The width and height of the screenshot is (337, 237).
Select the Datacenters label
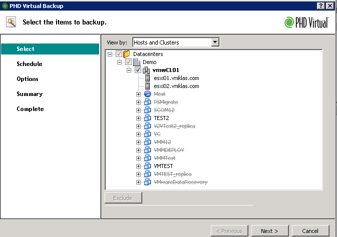[148, 54]
